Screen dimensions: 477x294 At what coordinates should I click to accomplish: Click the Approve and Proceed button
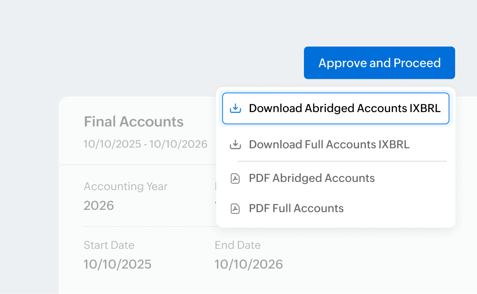(379, 63)
